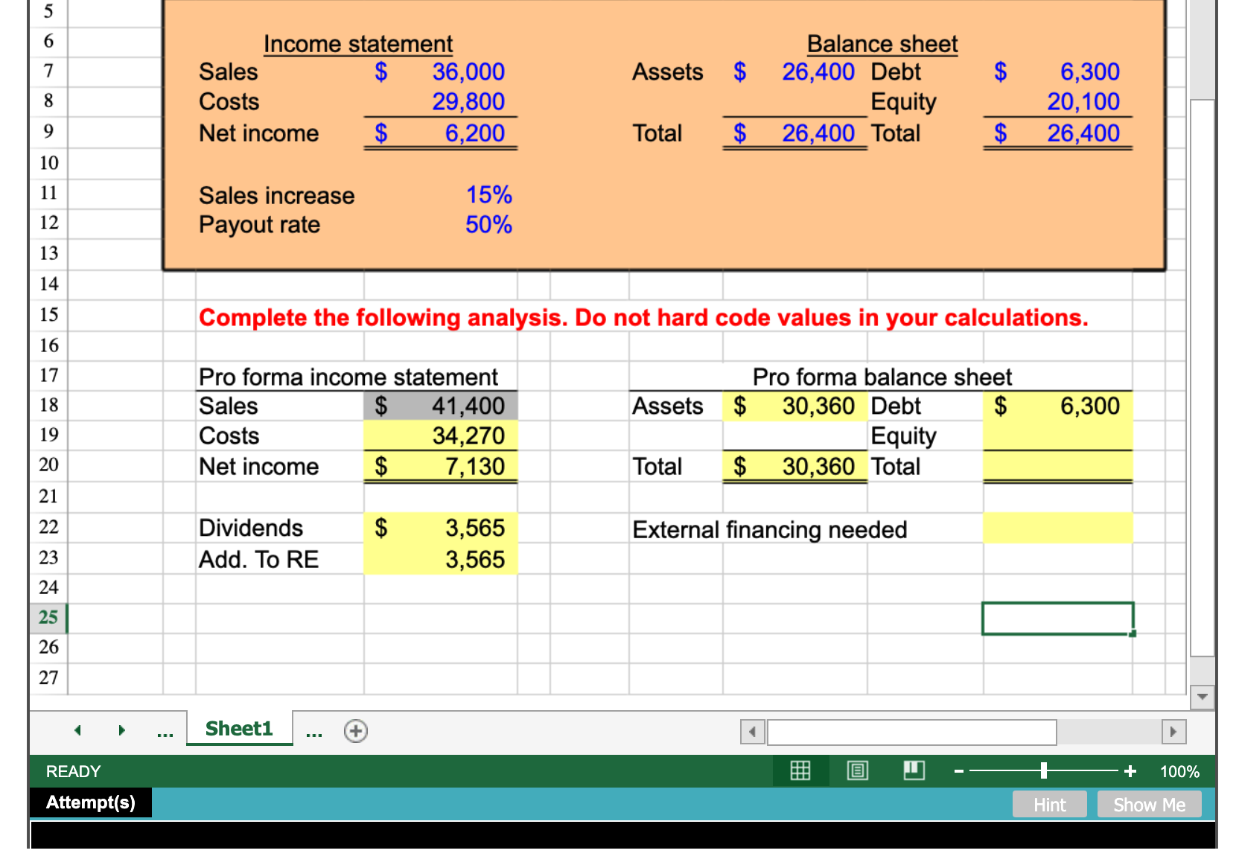
Task: Select pro forma Debt cell 6,300
Action: (x=1057, y=406)
